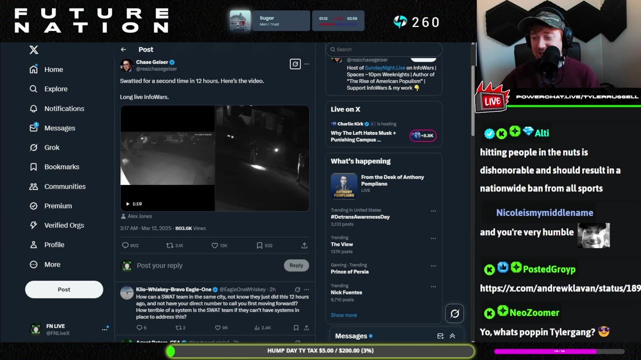The width and height of the screenshot is (641, 360).
Task: Click the More circle icon
Action: [34, 264]
